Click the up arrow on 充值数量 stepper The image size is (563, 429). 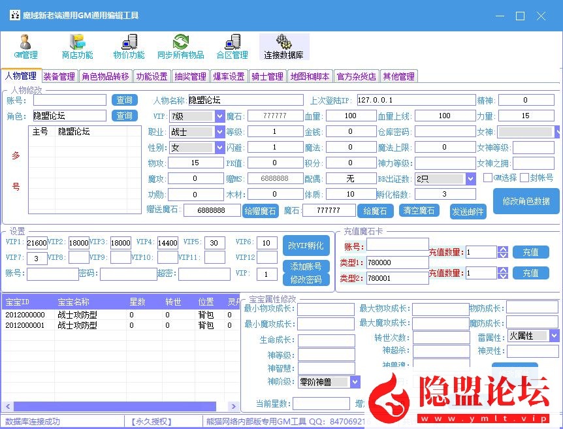(502, 249)
